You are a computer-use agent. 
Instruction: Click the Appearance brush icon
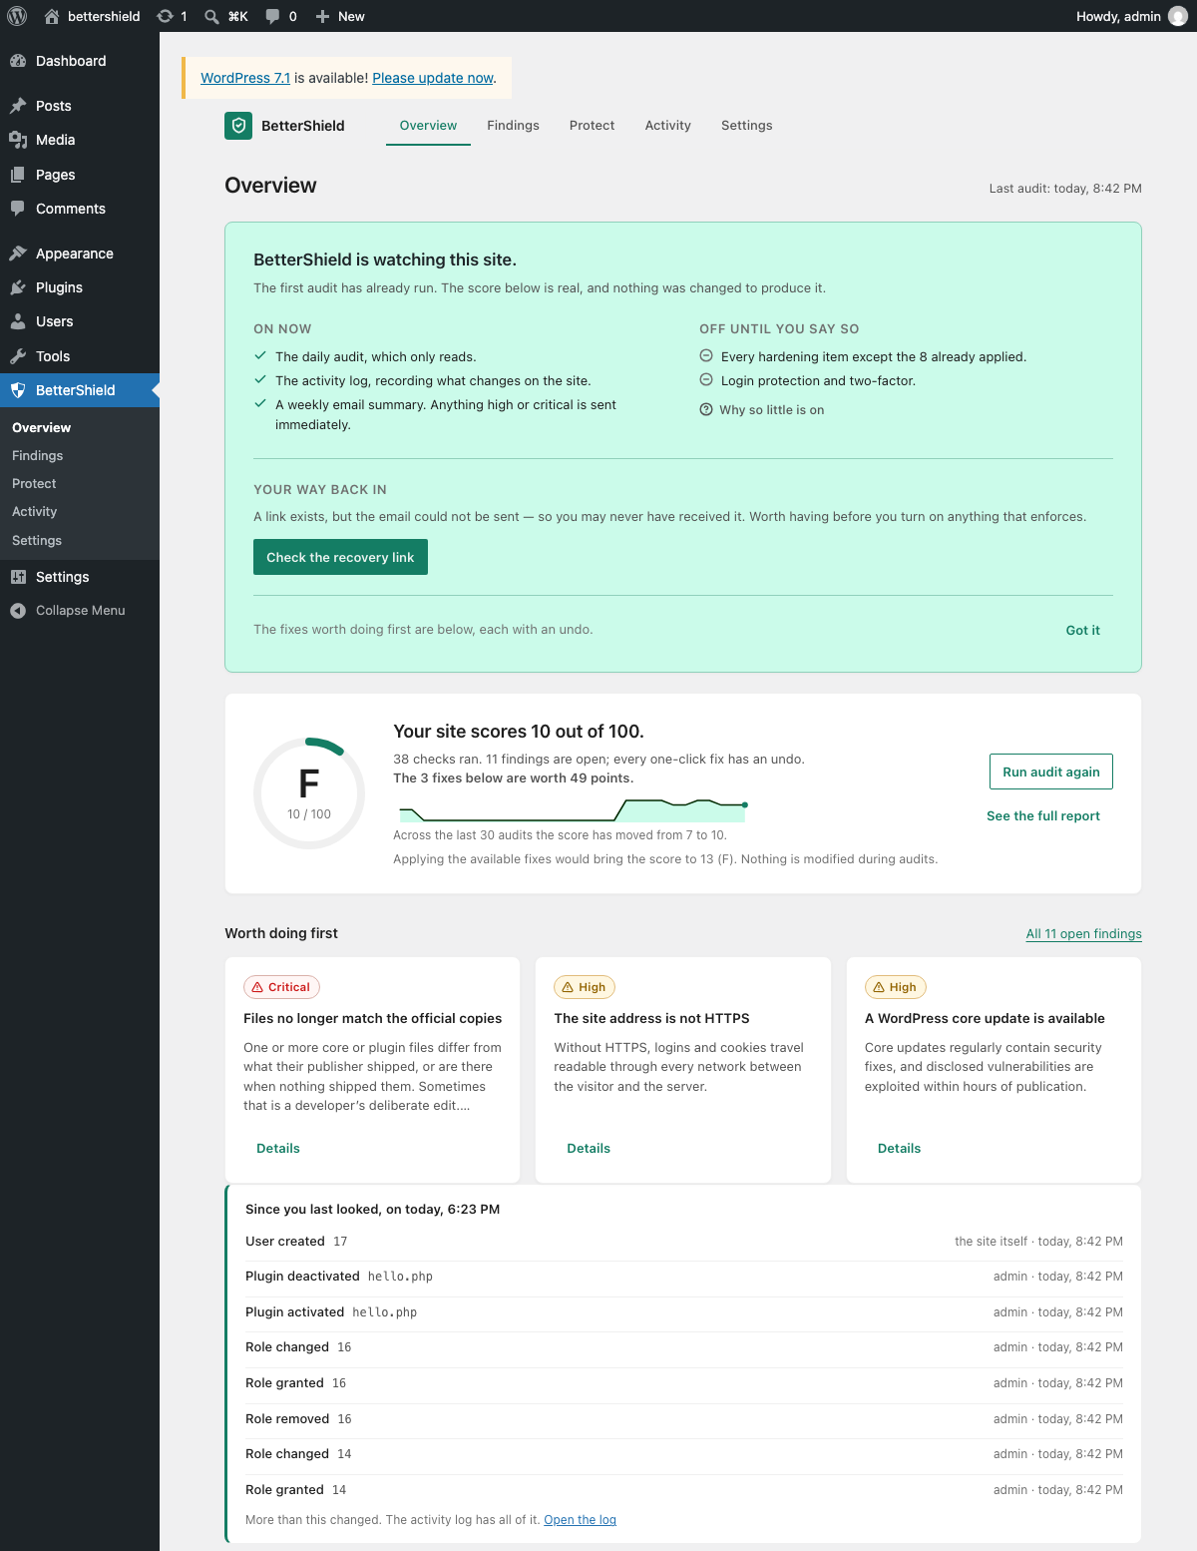pos(18,254)
